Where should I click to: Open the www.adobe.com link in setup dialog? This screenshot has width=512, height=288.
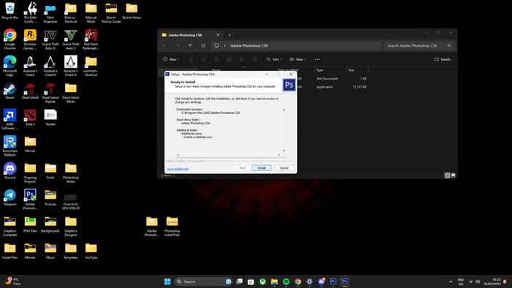178,169
